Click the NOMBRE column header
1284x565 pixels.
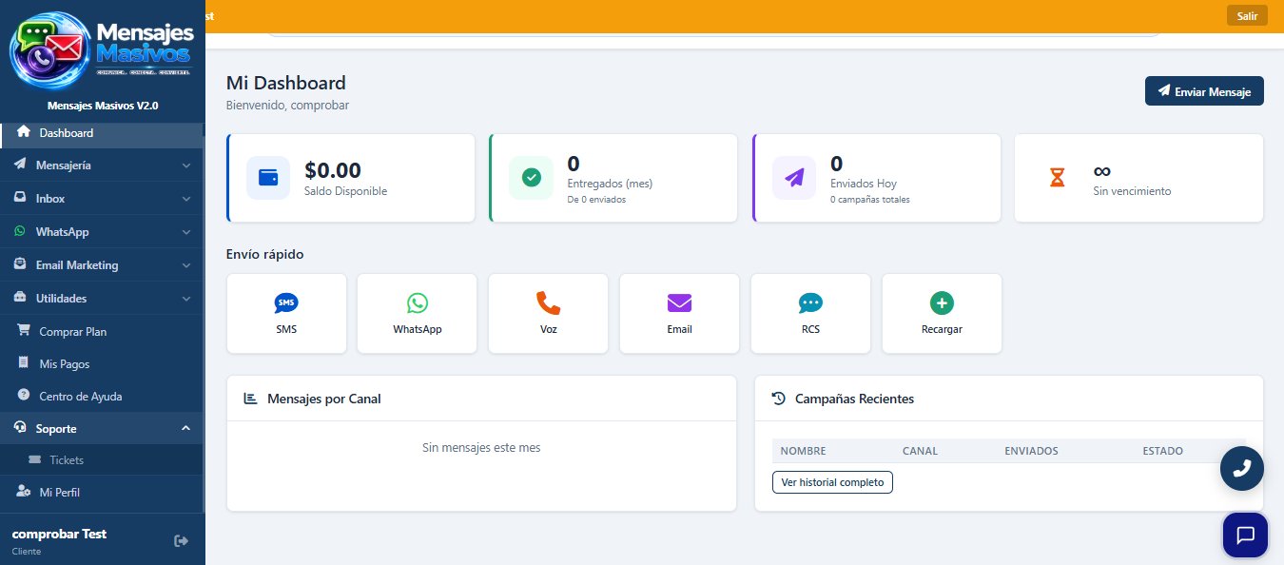pos(803,451)
